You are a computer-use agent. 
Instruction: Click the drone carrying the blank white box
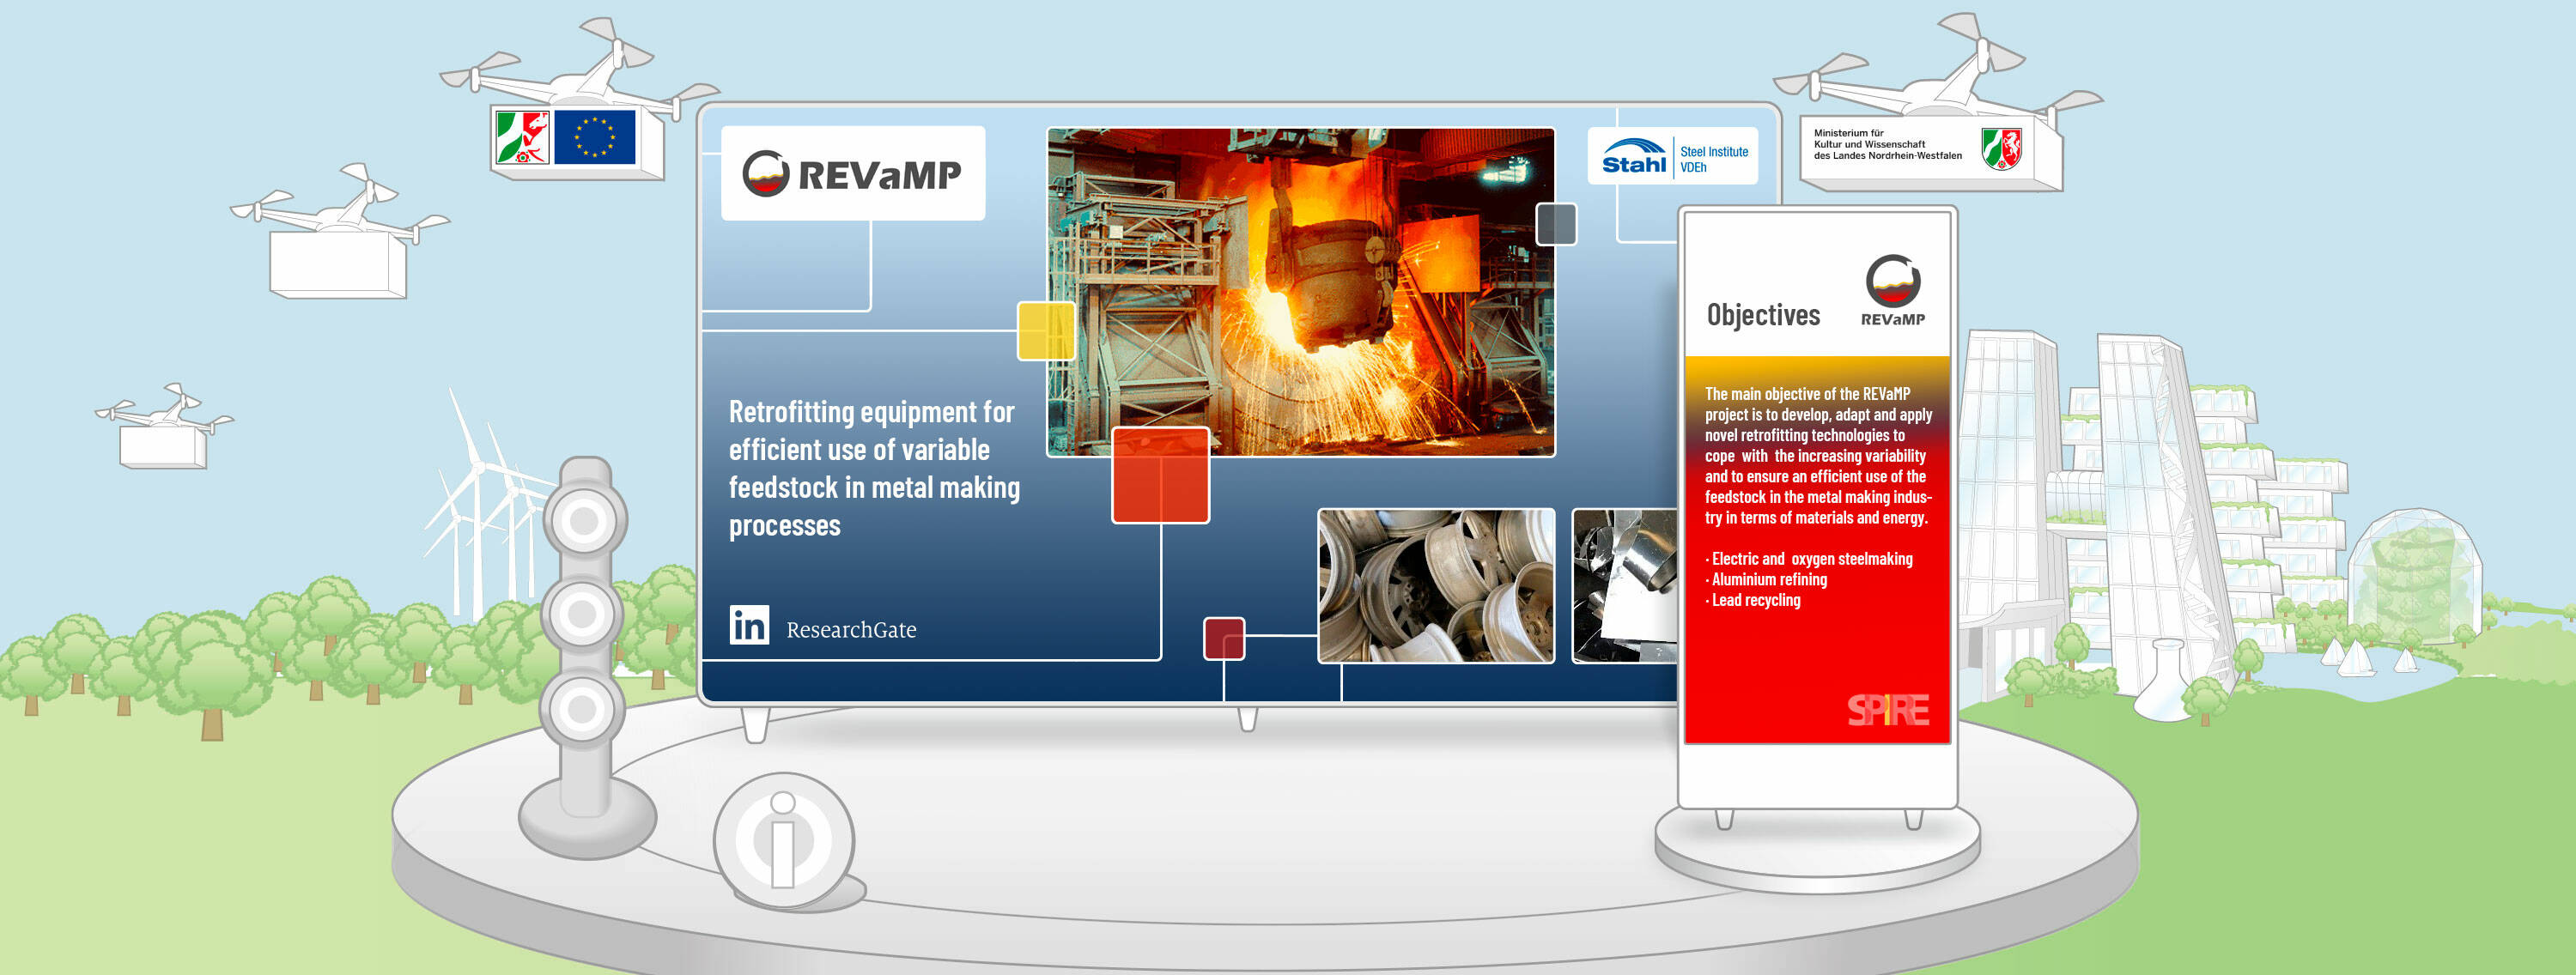pyautogui.click(x=340, y=233)
